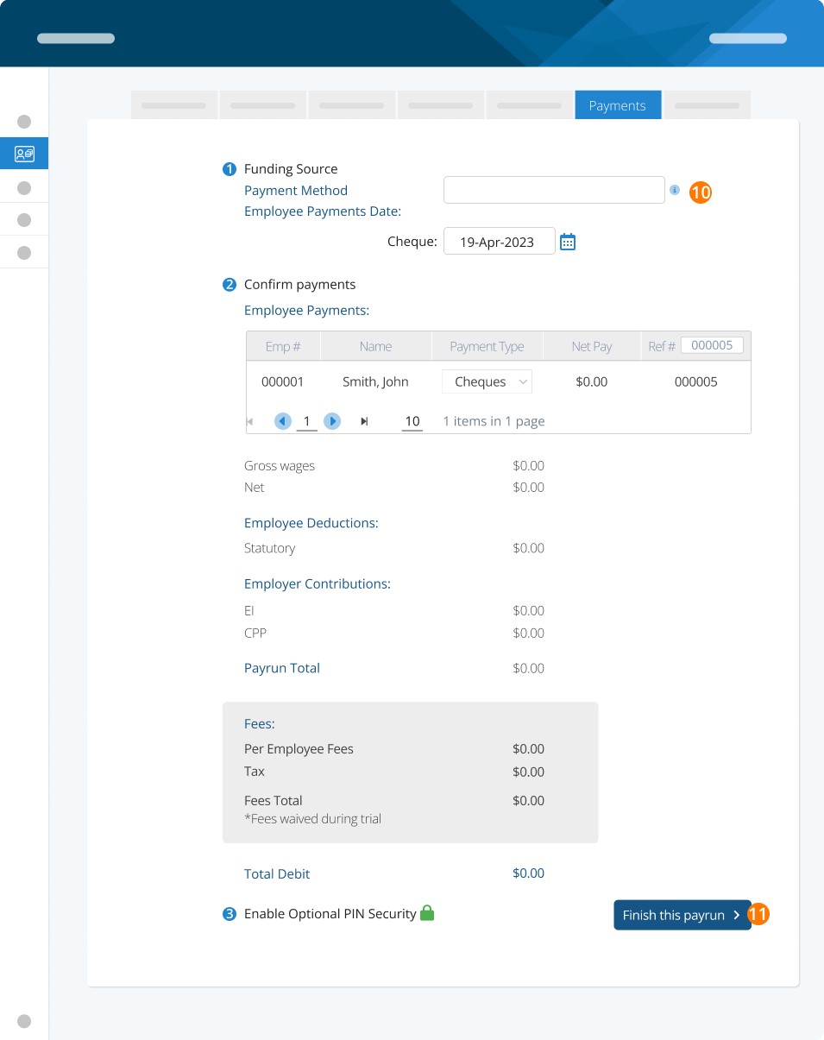Click the Cheque date input field
The height and width of the screenshot is (1040, 824).
pos(500,242)
